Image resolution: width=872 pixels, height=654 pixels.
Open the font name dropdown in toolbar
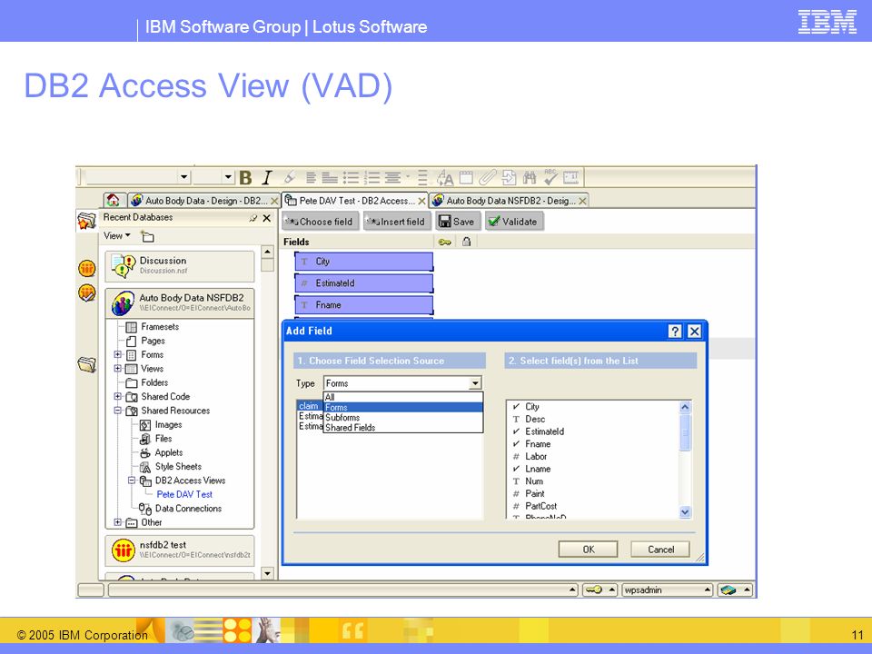point(183,177)
